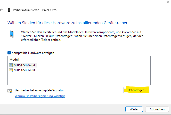Click the large phone hardware icon
Viewport: 171px width, 115px height.
pos(12,34)
